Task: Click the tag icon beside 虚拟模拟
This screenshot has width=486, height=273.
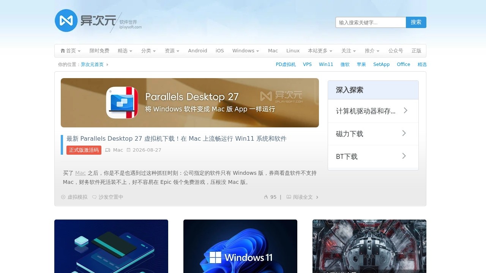Action: [63, 197]
